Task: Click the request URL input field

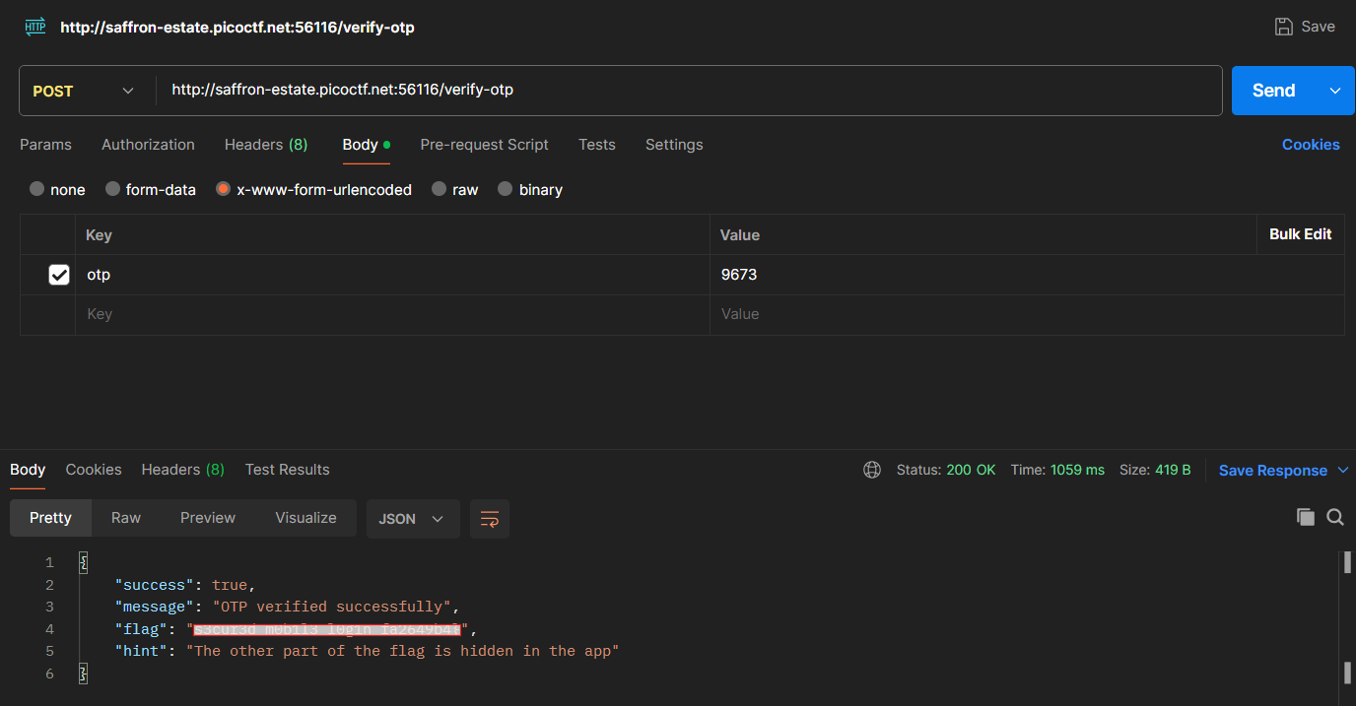Action: coord(690,91)
